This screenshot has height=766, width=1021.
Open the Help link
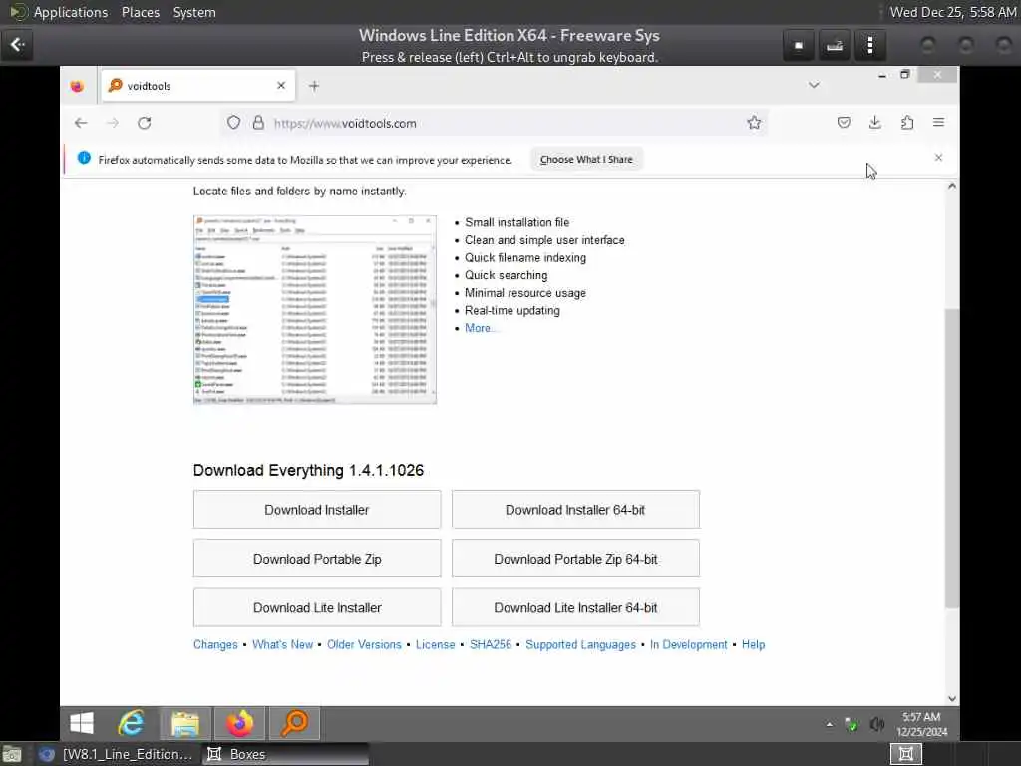(754, 644)
